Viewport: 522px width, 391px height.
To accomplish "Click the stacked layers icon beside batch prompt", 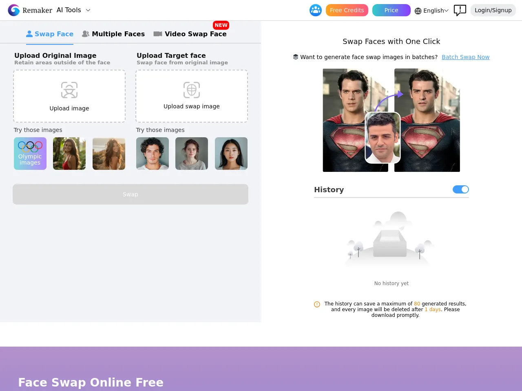I will (x=296, y=57).
